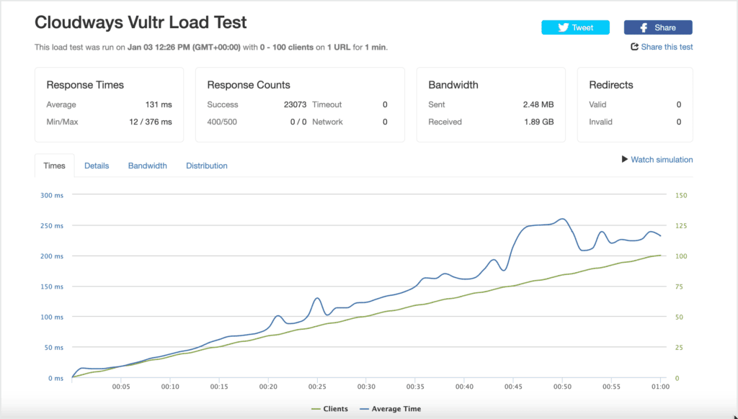Screen dimensions: 738x419
Task: Switch to the Details tab
Action: [97, 166]
